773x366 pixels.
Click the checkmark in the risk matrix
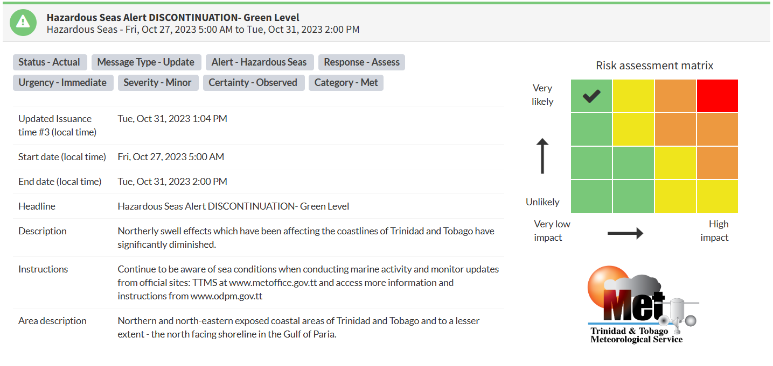click(x=591, y=96)
